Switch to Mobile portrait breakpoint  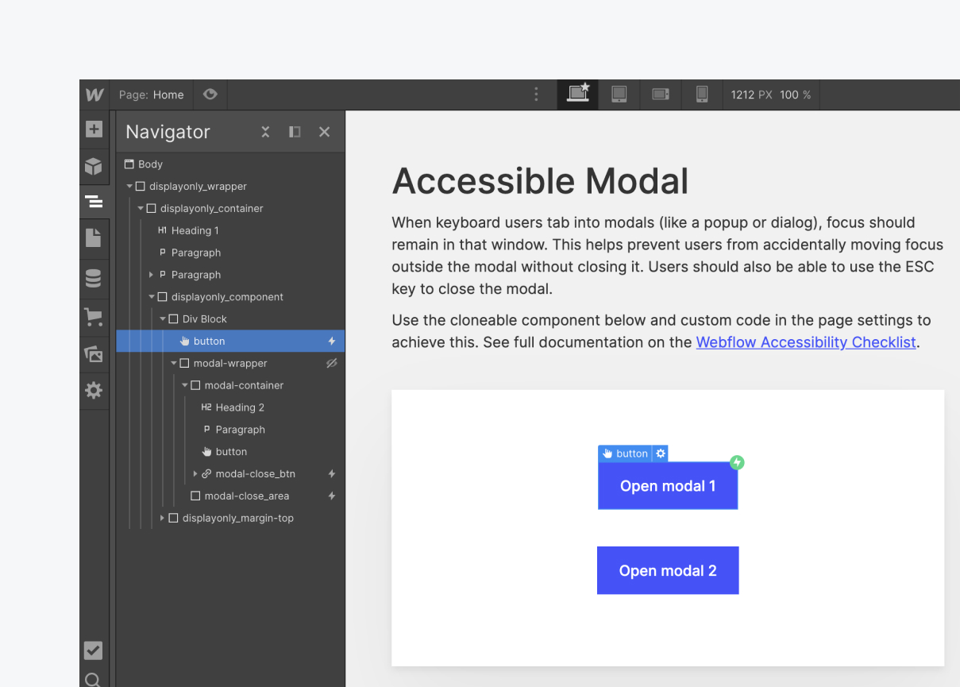[702, 95]
